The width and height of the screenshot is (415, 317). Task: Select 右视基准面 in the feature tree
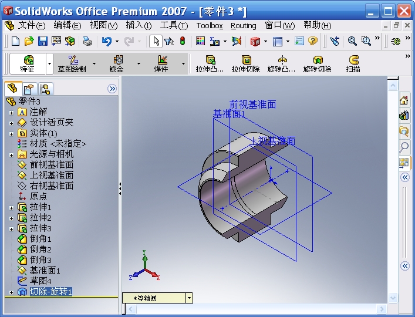coord(51,186)
